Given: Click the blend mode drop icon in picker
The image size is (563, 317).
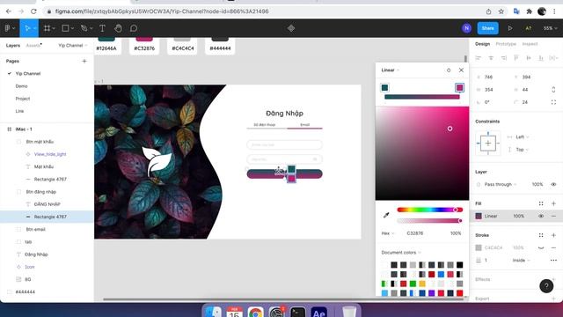Looking at the screenshot, I should (449, 70).
